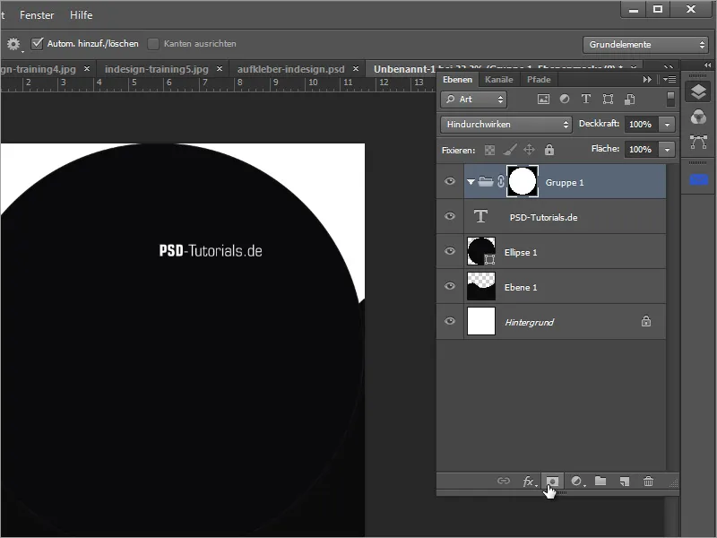Switch to the Pfade tab
This screenshot has width=717, height=538.
[539, 80]
